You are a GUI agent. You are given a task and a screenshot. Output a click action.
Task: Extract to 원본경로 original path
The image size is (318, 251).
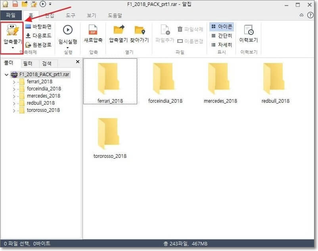[x=38, y=44]
